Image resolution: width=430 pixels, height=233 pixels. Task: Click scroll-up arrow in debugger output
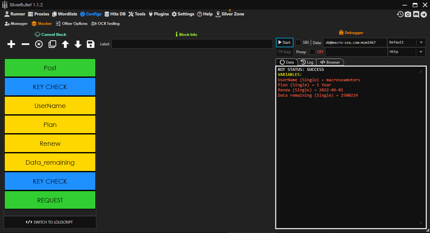coord(421,71)
